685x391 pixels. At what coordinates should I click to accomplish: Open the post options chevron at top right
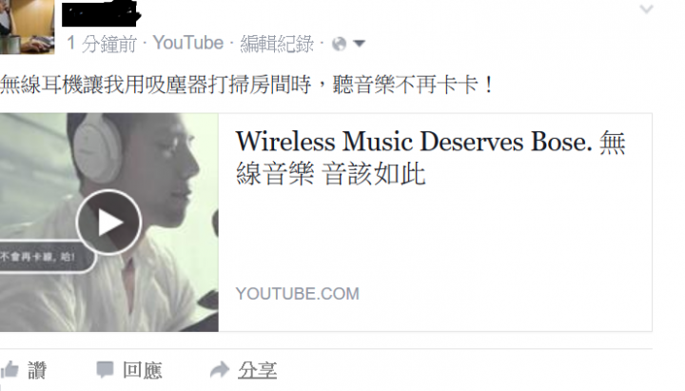(x=646, y=9)
